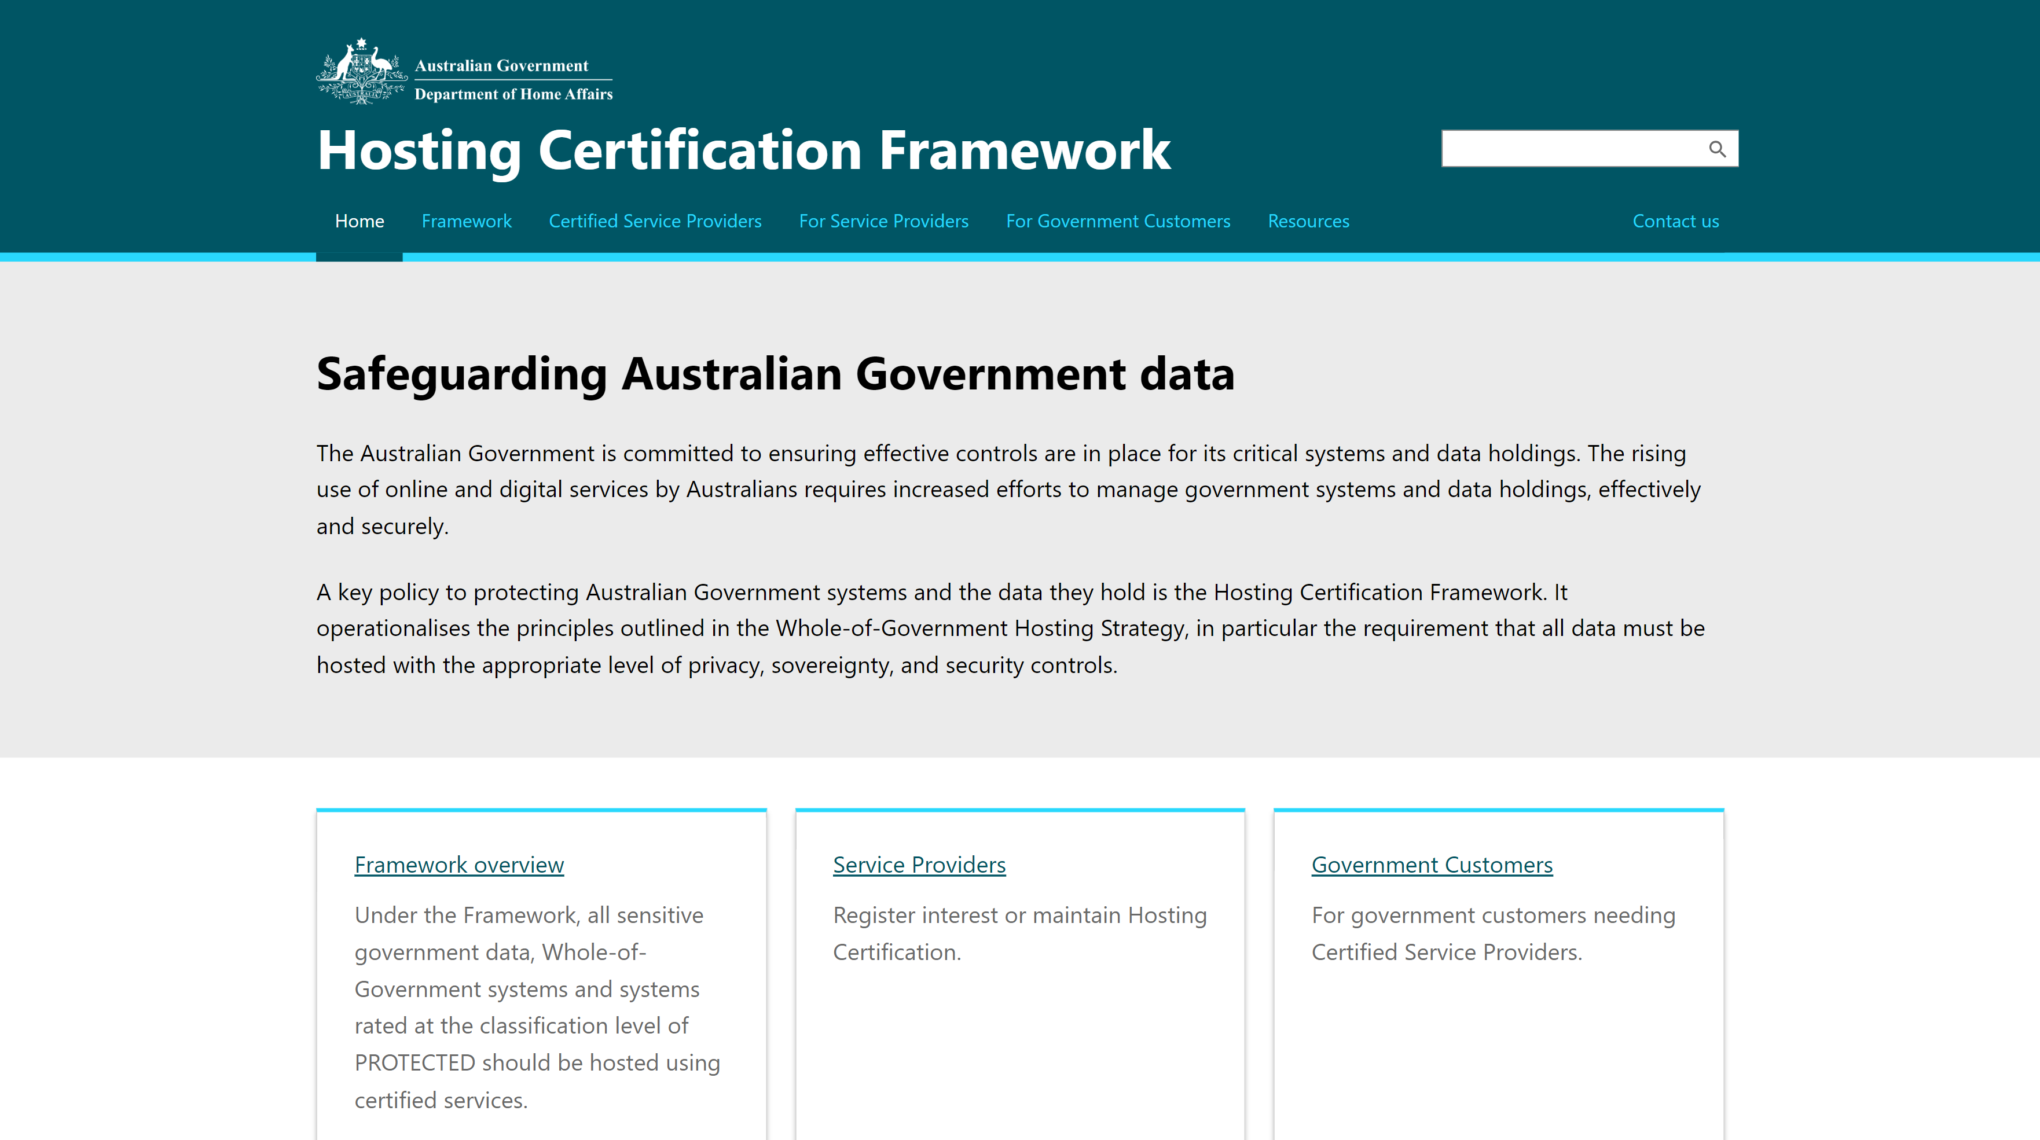Follow the Service Providers card link

[919, 865]
